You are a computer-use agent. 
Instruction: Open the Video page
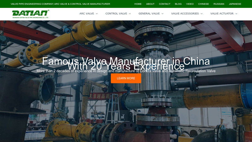tap(190, 4)
